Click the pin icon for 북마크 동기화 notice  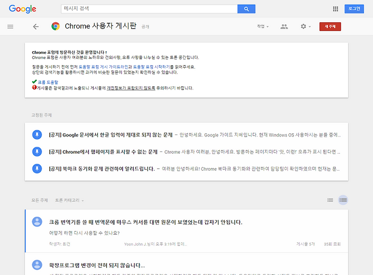[37, 169]
